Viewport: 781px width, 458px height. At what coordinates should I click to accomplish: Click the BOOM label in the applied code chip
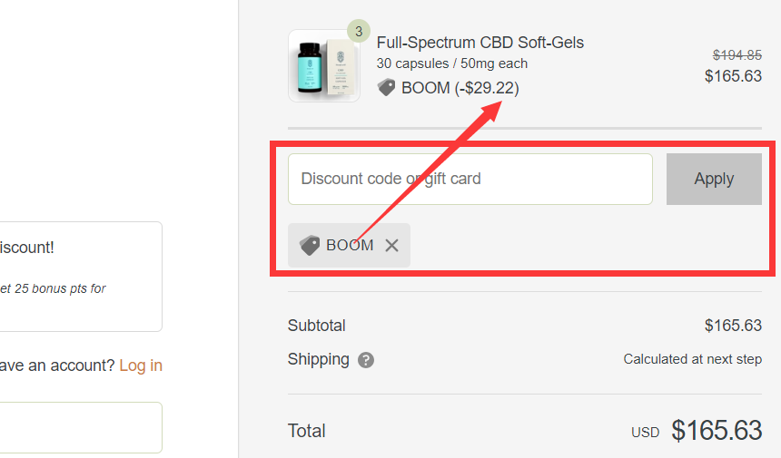350,246
